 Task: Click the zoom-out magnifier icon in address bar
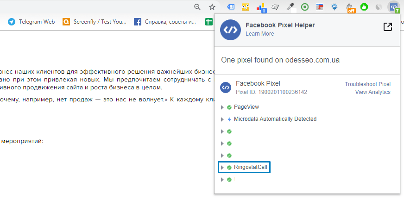[x=197, y=7]
